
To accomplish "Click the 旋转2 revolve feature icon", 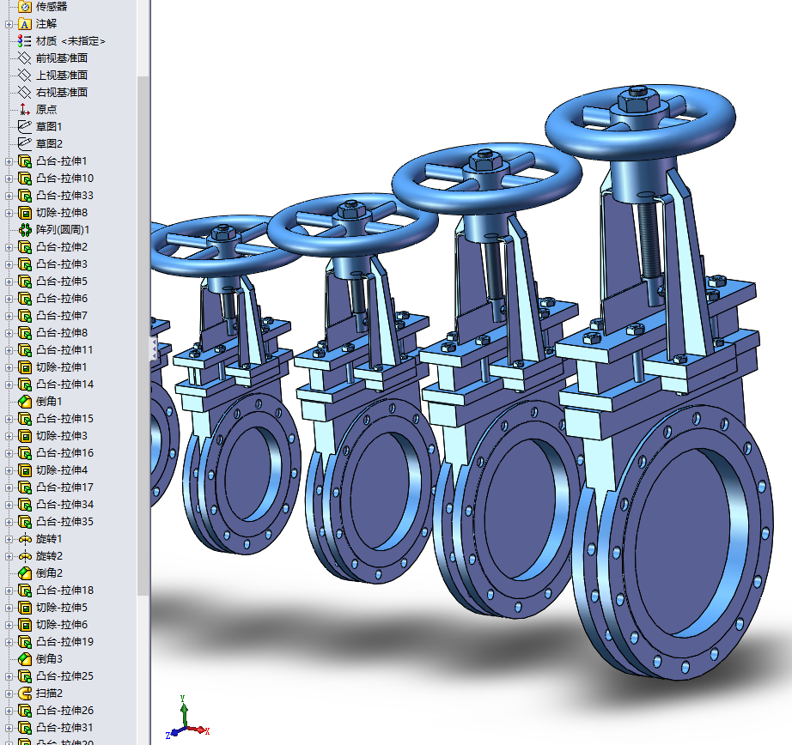I will click(x=24, y=555).
